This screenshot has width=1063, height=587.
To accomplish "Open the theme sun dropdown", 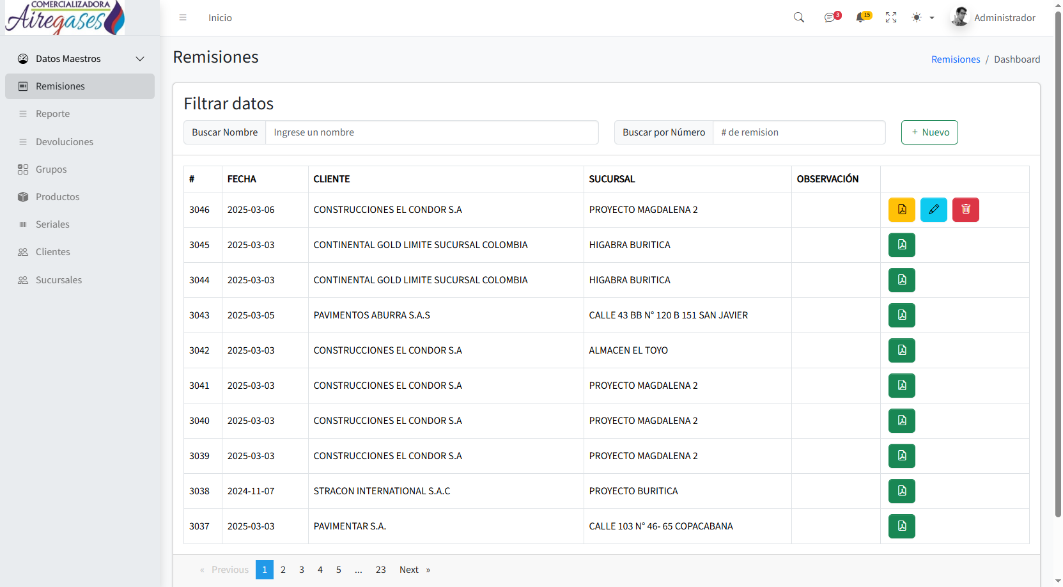I will pyautogui.click(x=922, y=18).
